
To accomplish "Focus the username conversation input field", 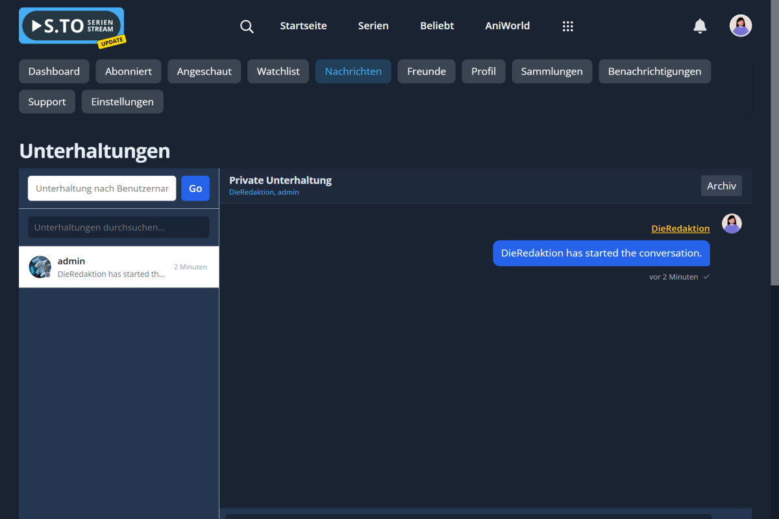I will click(102, 189).
